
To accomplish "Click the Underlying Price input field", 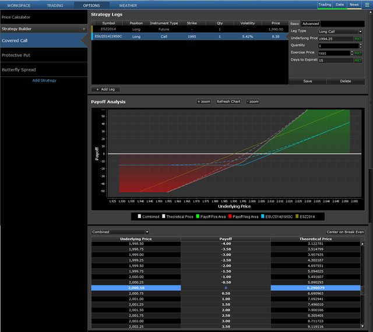I will [336, 39].
